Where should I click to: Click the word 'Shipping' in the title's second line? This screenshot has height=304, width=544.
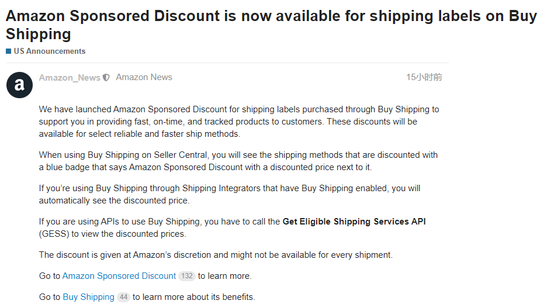(x=38, y=34)
